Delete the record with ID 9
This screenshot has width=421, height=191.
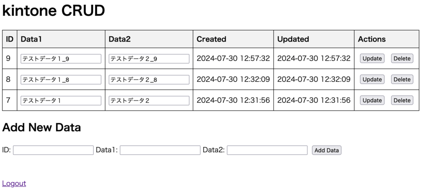coord(402,58)
